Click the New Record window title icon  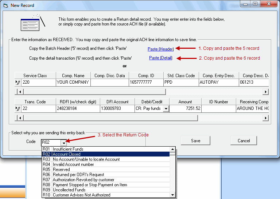[6, 5]
